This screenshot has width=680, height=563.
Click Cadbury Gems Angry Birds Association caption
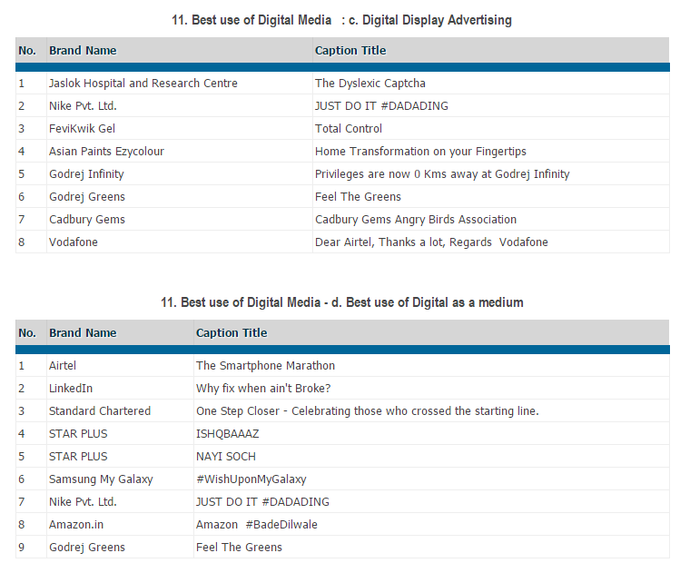415,220
